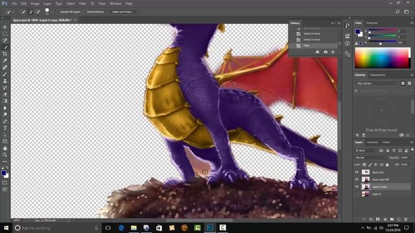Create a new group folder icon

pyautogui.click(x=392, y=219)
